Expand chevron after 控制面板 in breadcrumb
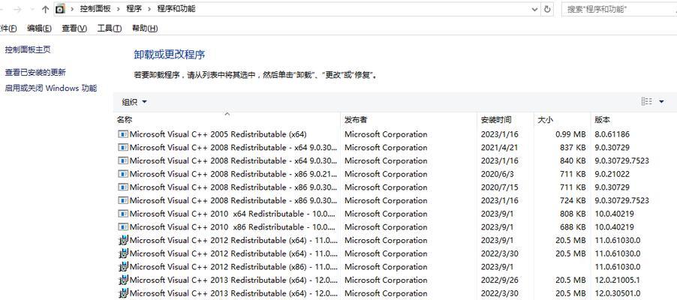Viewport: 677px width, 300px height. click(x=119, y=9)
